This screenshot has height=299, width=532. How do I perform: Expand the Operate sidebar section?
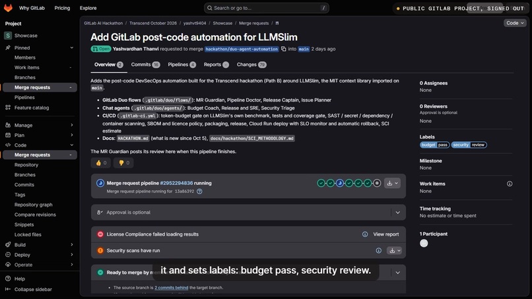71,265
